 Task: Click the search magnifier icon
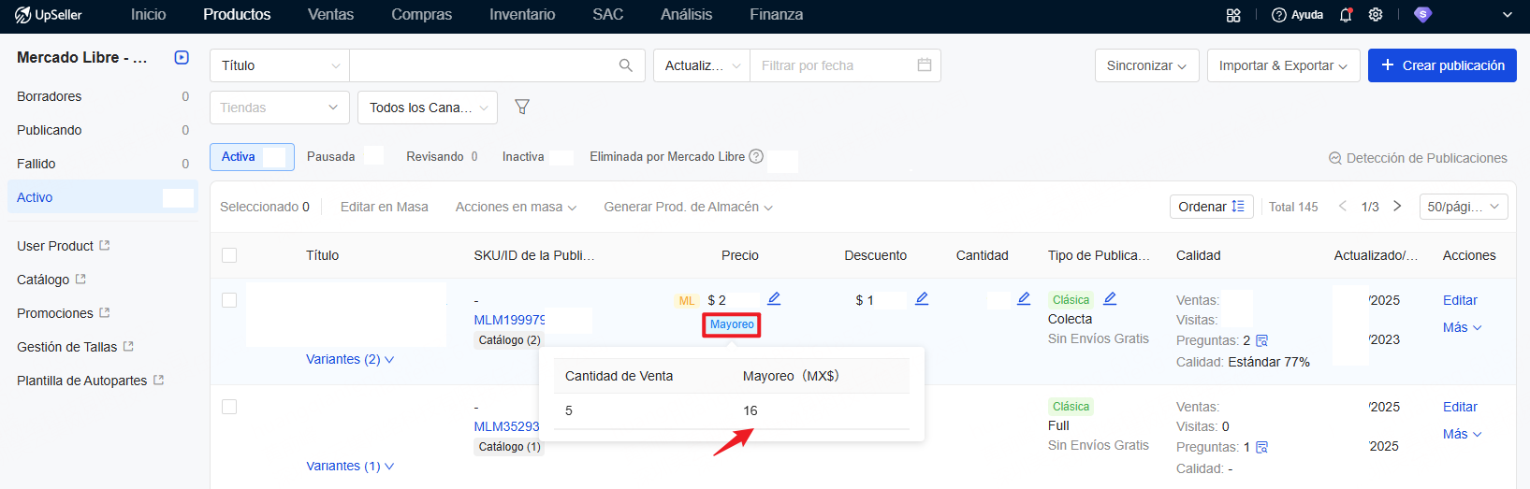tap(626, 65)
